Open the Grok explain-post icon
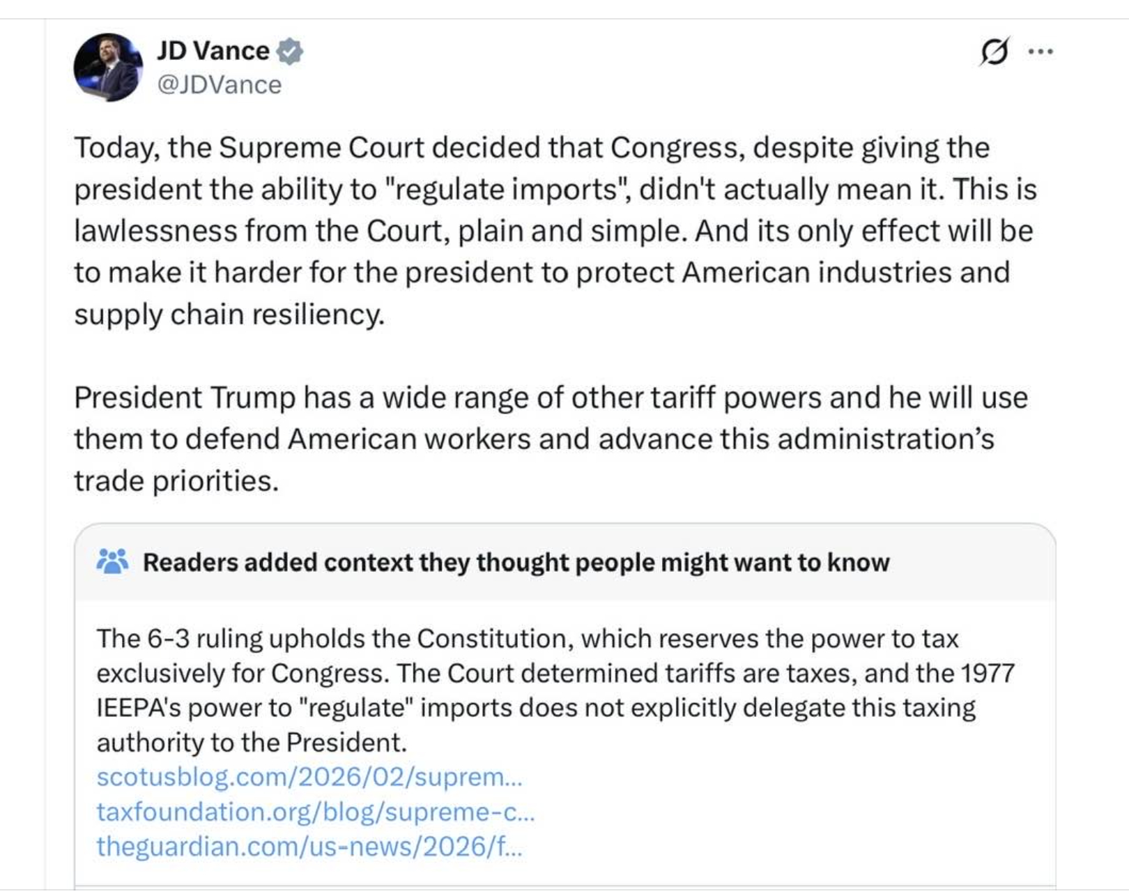The image size is (1129, 894). click(994, 52)
